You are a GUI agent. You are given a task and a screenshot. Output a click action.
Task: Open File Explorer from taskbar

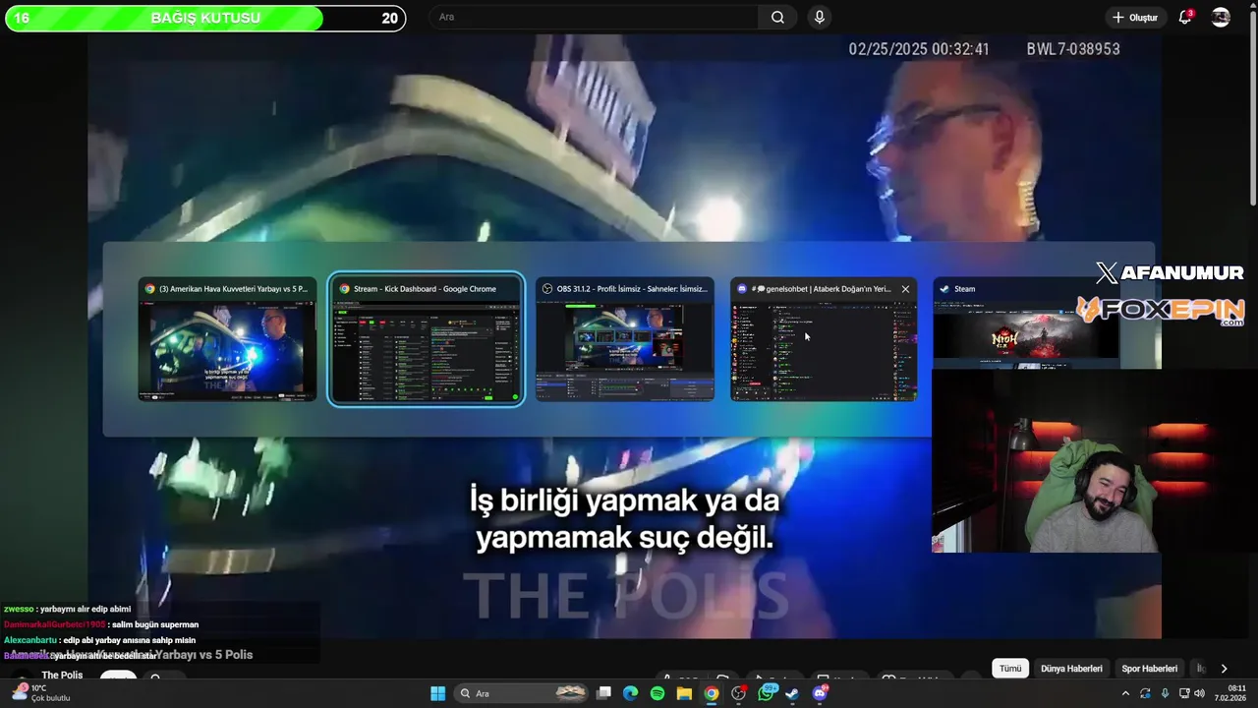click(x=684, y=693)
